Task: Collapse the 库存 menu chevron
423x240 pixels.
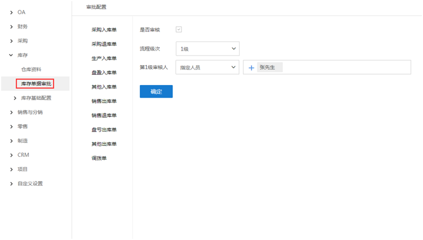Action: [11, 55]
